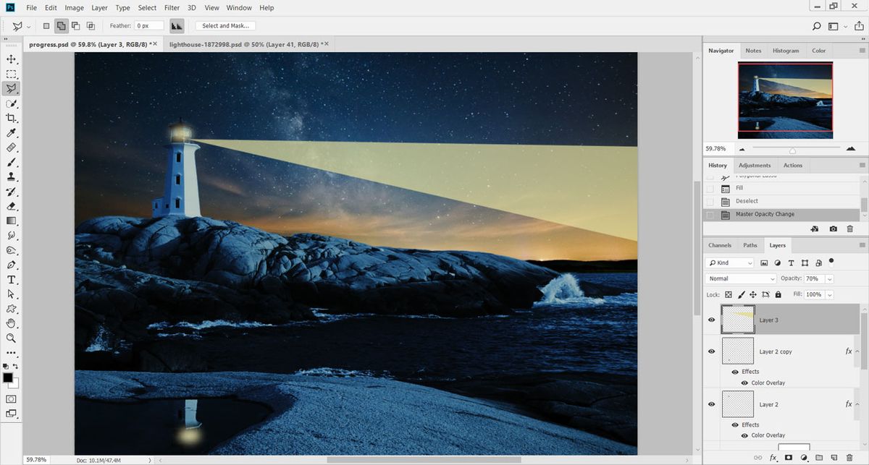869x465 pixels.
Task: Open the Filter menu
Action: click(x=172, y=7)
